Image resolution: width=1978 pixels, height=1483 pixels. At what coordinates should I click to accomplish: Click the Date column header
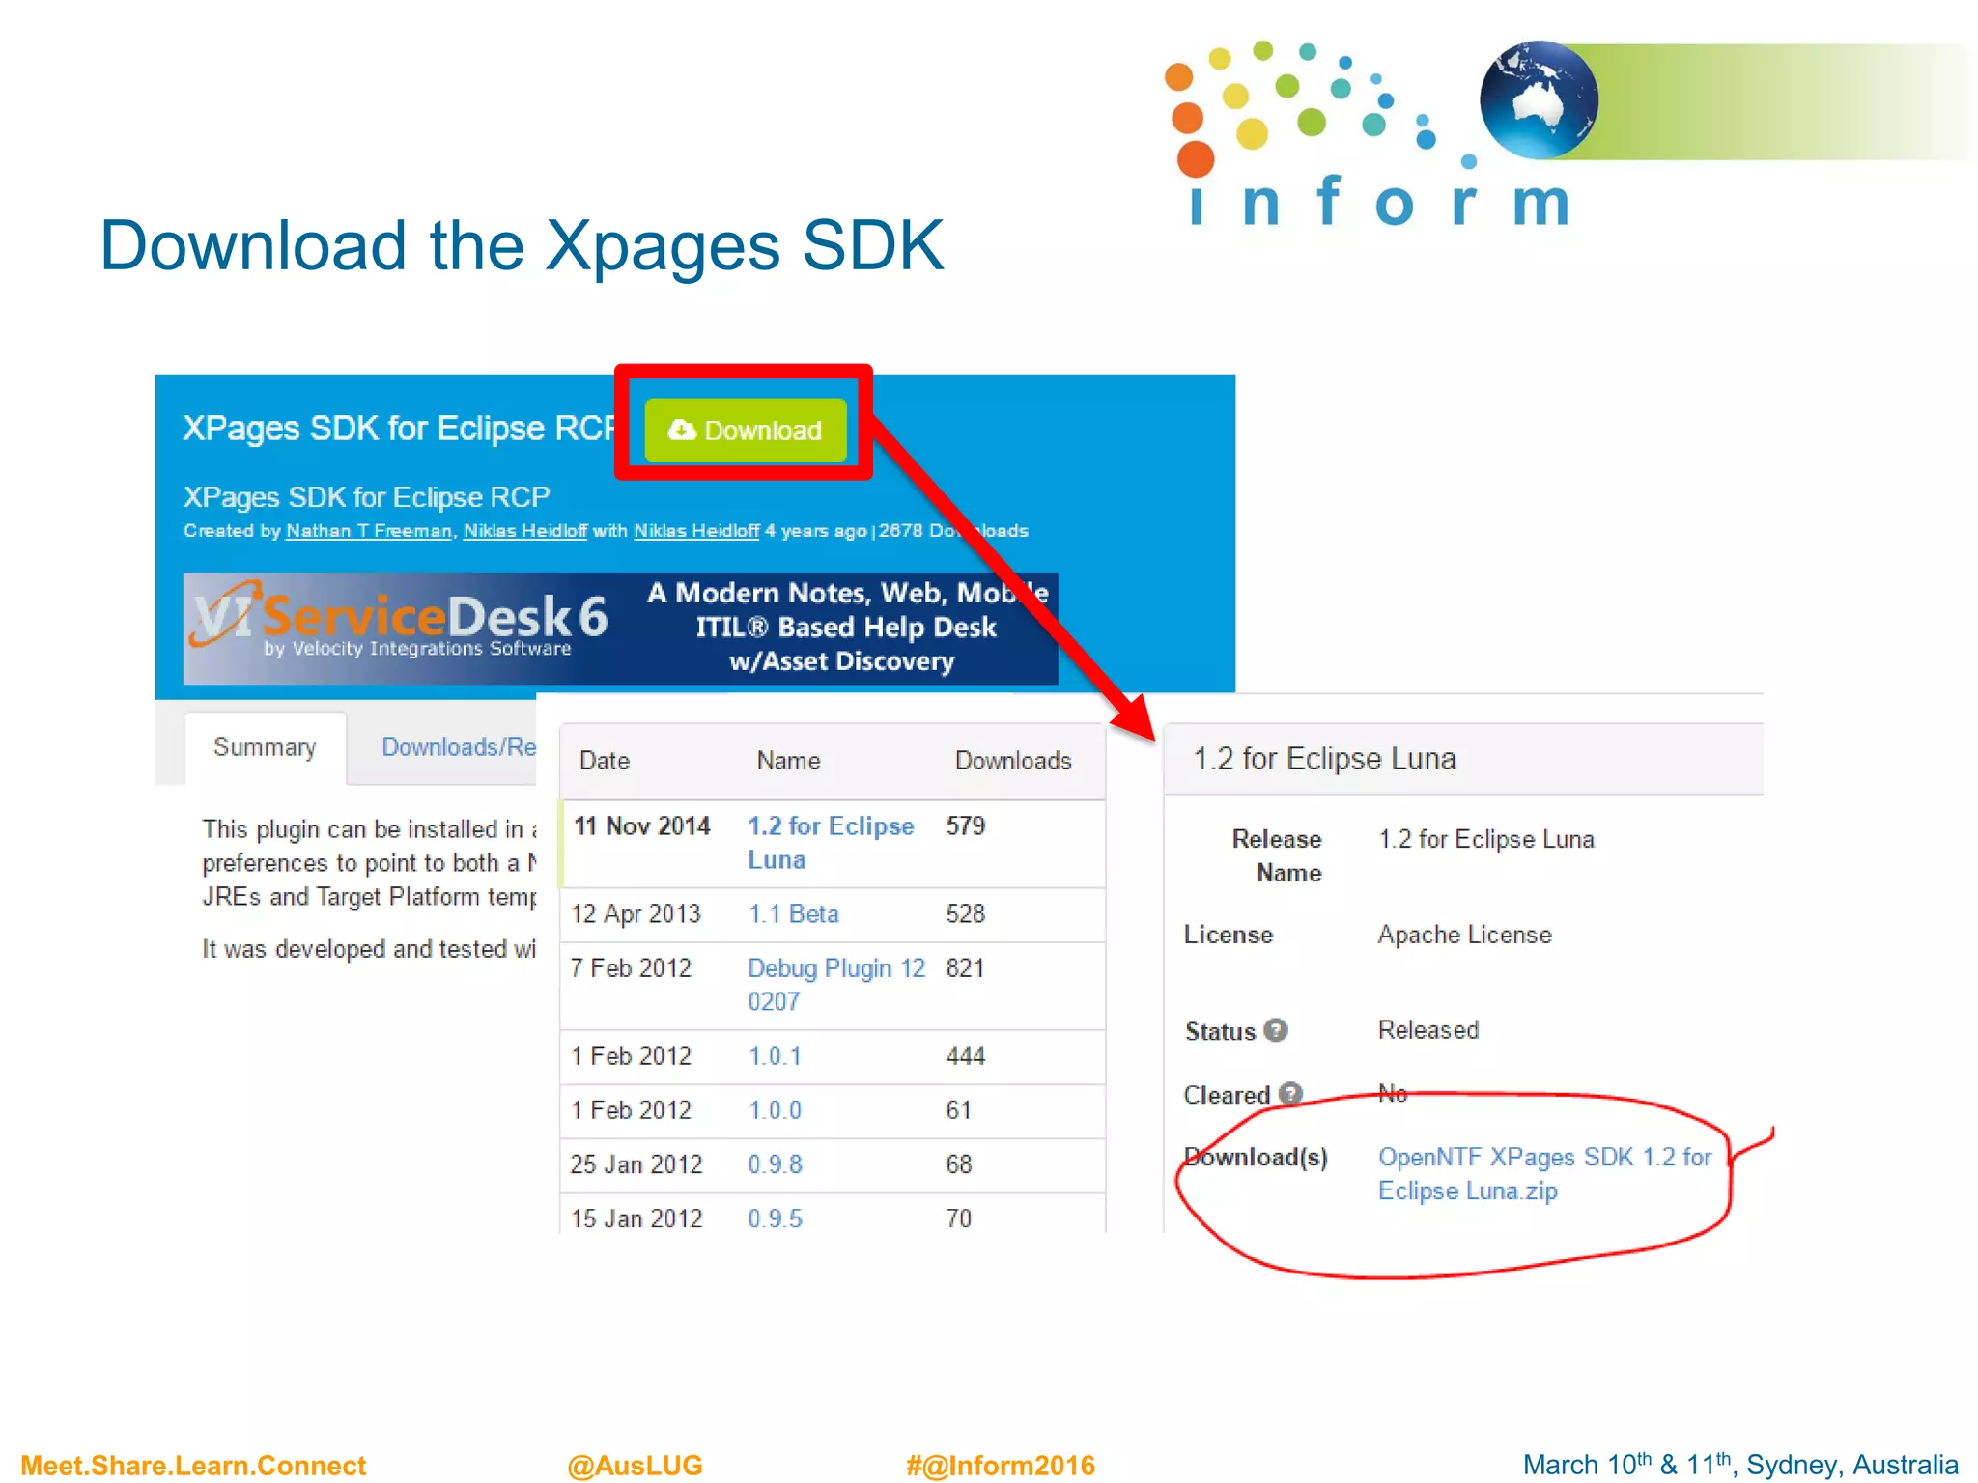click(x=604, y=761)
